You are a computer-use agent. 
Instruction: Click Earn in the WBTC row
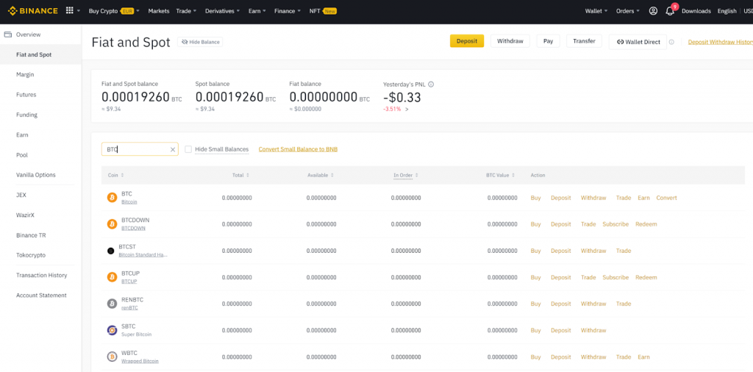(643, 357)
